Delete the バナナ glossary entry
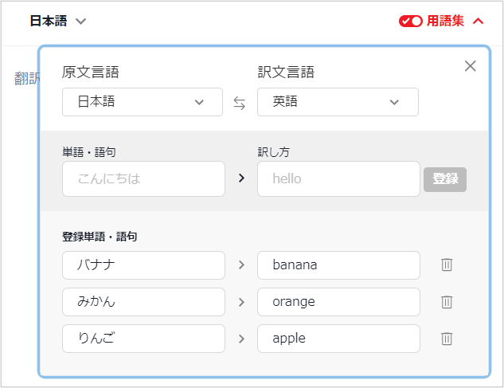Screen dimensions: 504x388 (x=447, y=265)
